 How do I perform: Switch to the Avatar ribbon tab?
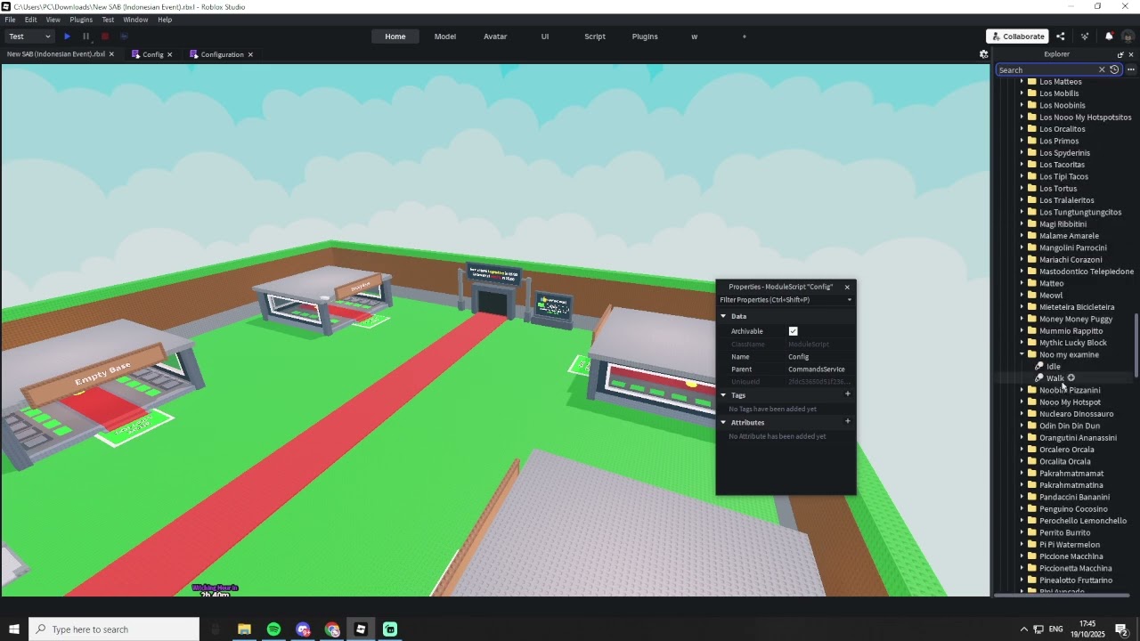[x=495, y=37]
